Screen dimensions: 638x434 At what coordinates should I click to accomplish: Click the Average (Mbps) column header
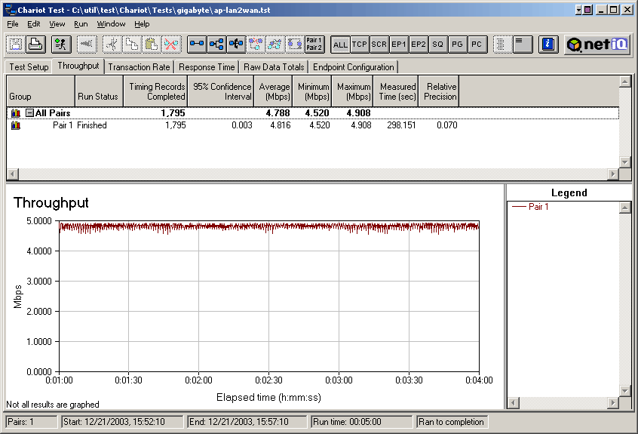[x=274, y=91]
